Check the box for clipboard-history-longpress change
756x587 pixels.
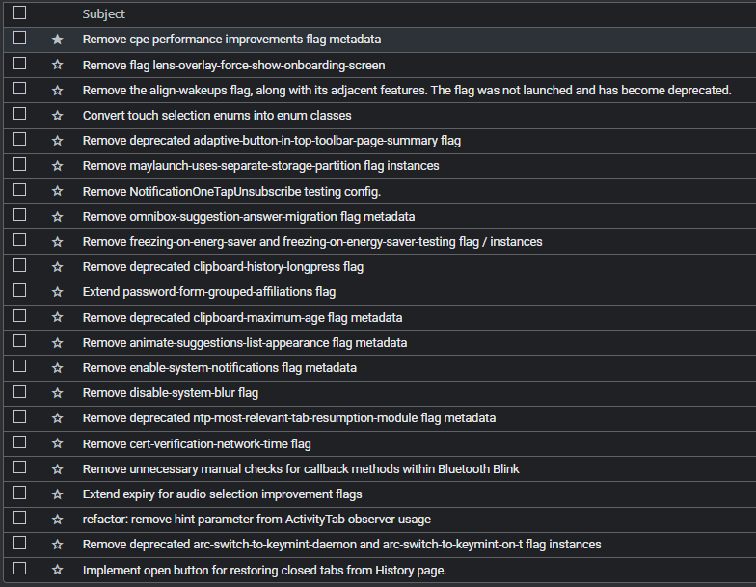[19, 265]
